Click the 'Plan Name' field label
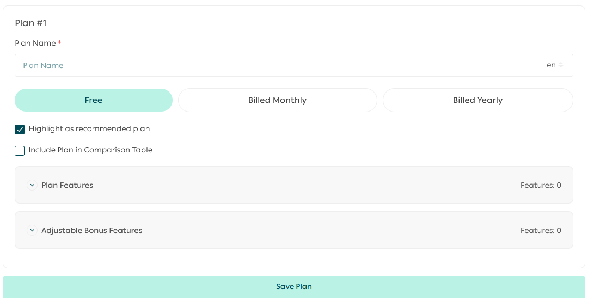 click(x=35, y=44)
